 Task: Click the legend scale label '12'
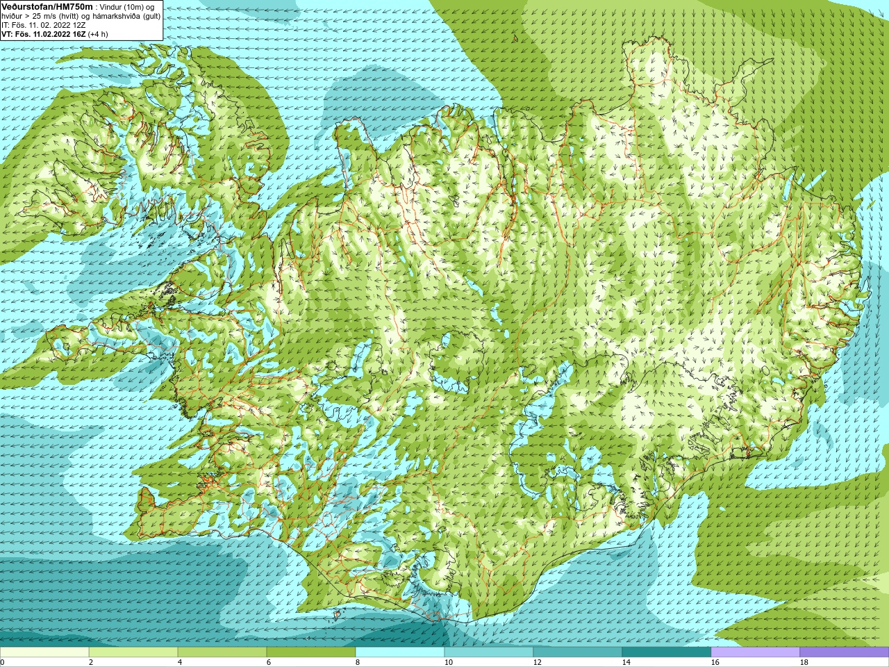[x=538, y=662]
